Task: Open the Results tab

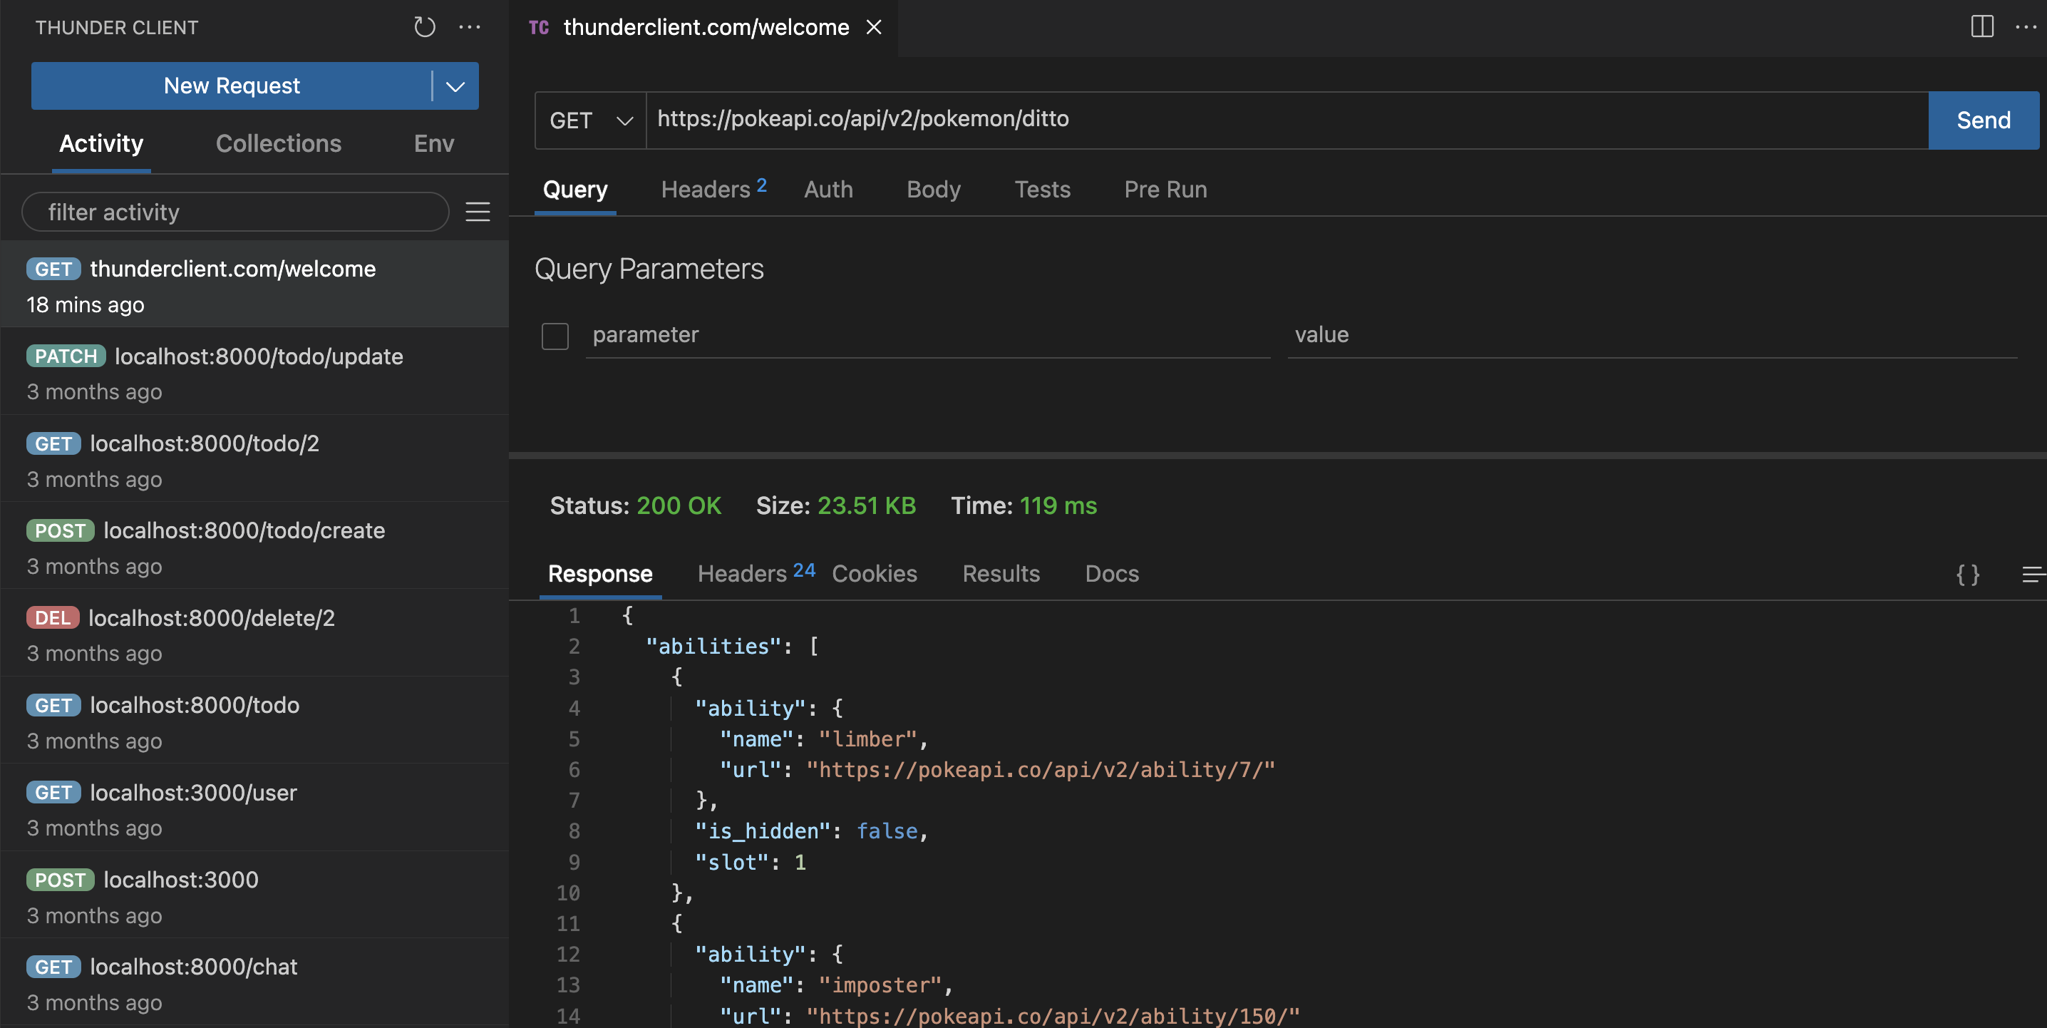Action: pos(1001,574)
